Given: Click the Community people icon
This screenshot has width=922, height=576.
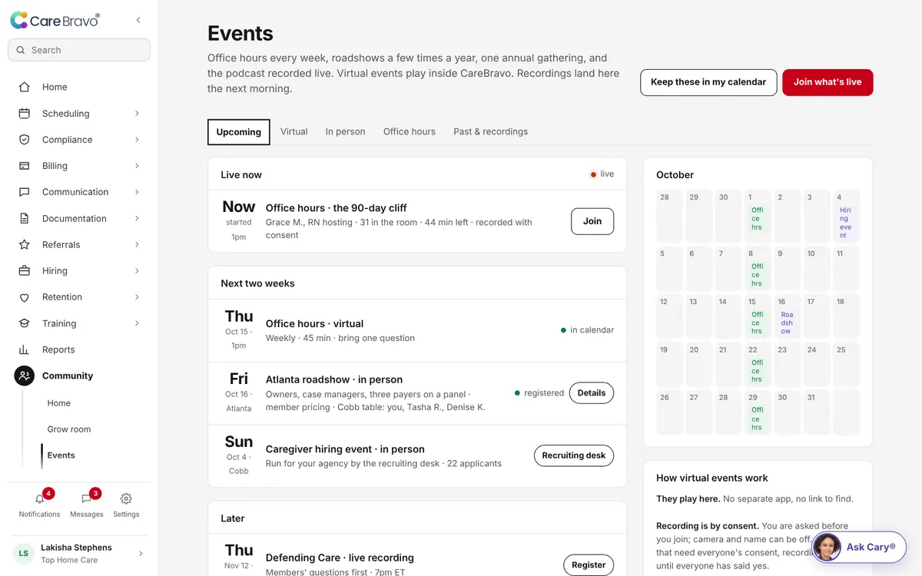Looking at the screenshot, I should coord(25,376).
